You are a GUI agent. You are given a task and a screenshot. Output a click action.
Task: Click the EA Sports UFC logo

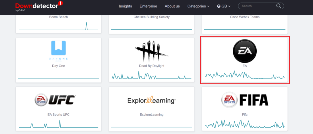[x=55, y=100]
